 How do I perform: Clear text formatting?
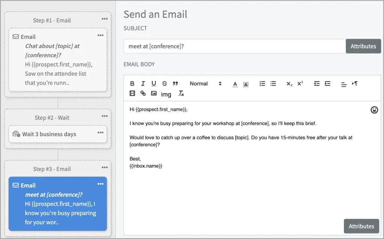coord(181,93)
